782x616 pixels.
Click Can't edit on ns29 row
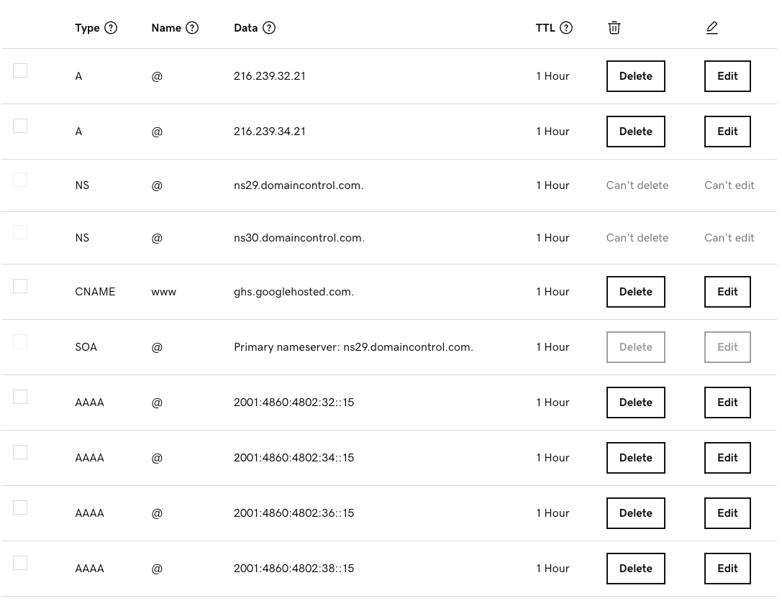[x=729, y=185]
